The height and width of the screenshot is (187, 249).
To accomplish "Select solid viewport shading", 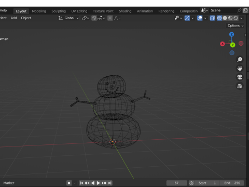I will point(225,18).
